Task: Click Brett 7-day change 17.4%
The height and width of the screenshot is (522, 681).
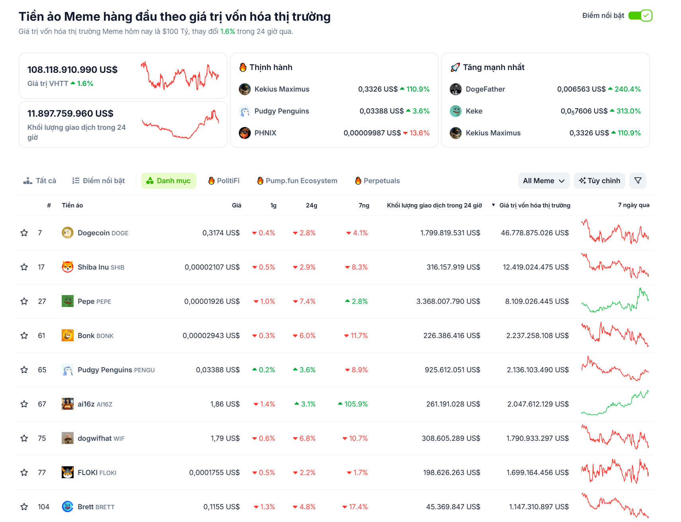Action: 355,507
